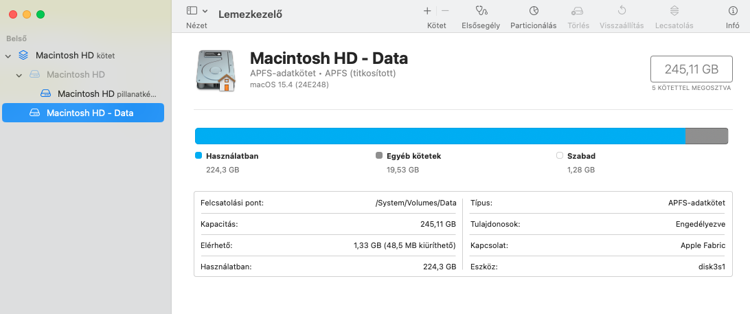Click the Engedélyezve owners value
Image resolution: width=750 pixels, height=314 pixels.
point(701,224)
